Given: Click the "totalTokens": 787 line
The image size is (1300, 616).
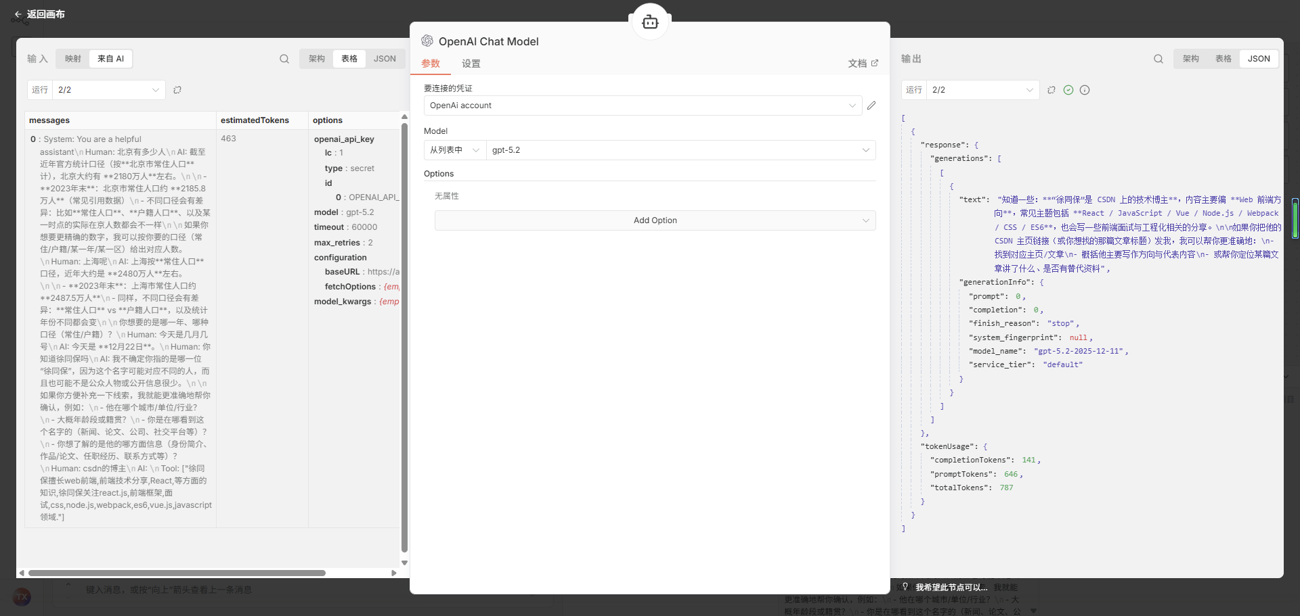Looking at the screenshot, I should (972, 488).
